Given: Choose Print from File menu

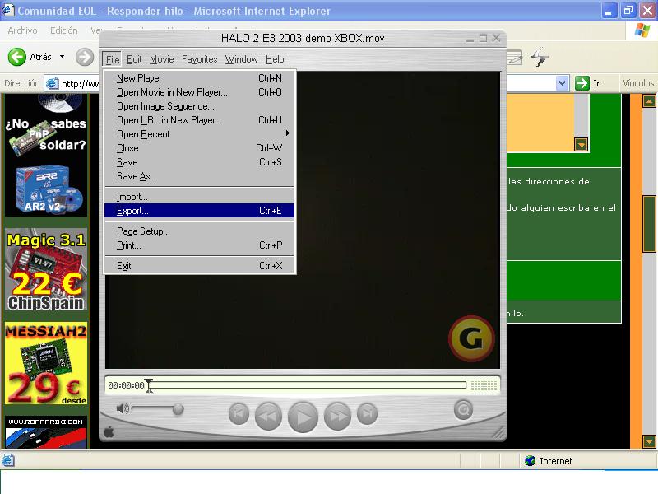Looking at the screenshot, I should (x=199, y=245).
